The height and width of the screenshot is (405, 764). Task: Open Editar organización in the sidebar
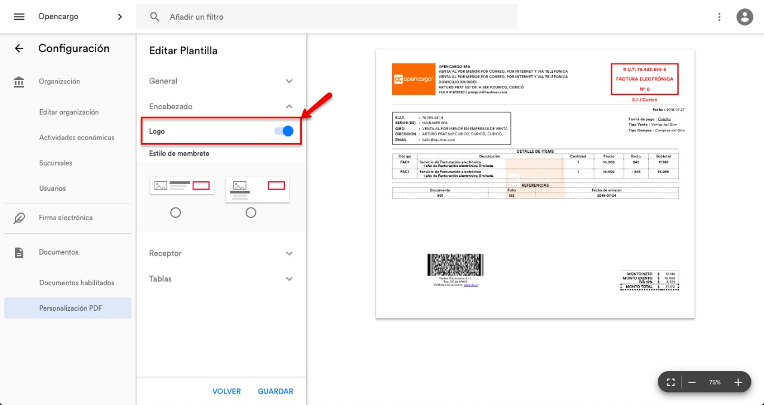click(x=69, y=112)
